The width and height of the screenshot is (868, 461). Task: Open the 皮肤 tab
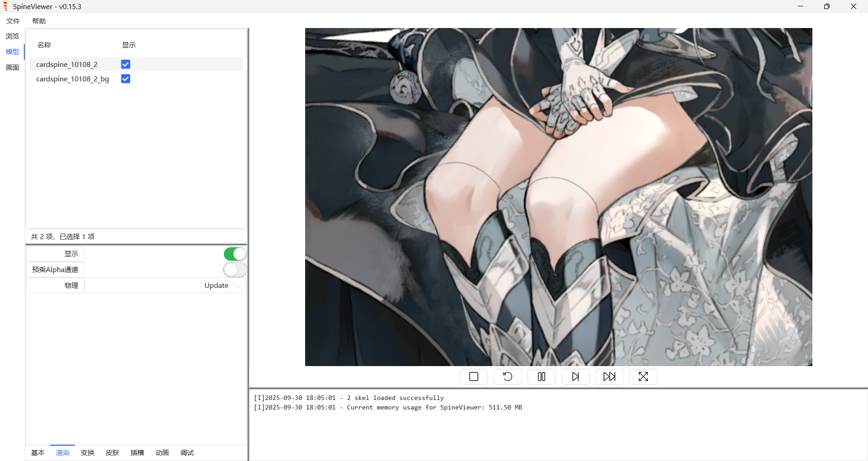click(x=113, y=452)
